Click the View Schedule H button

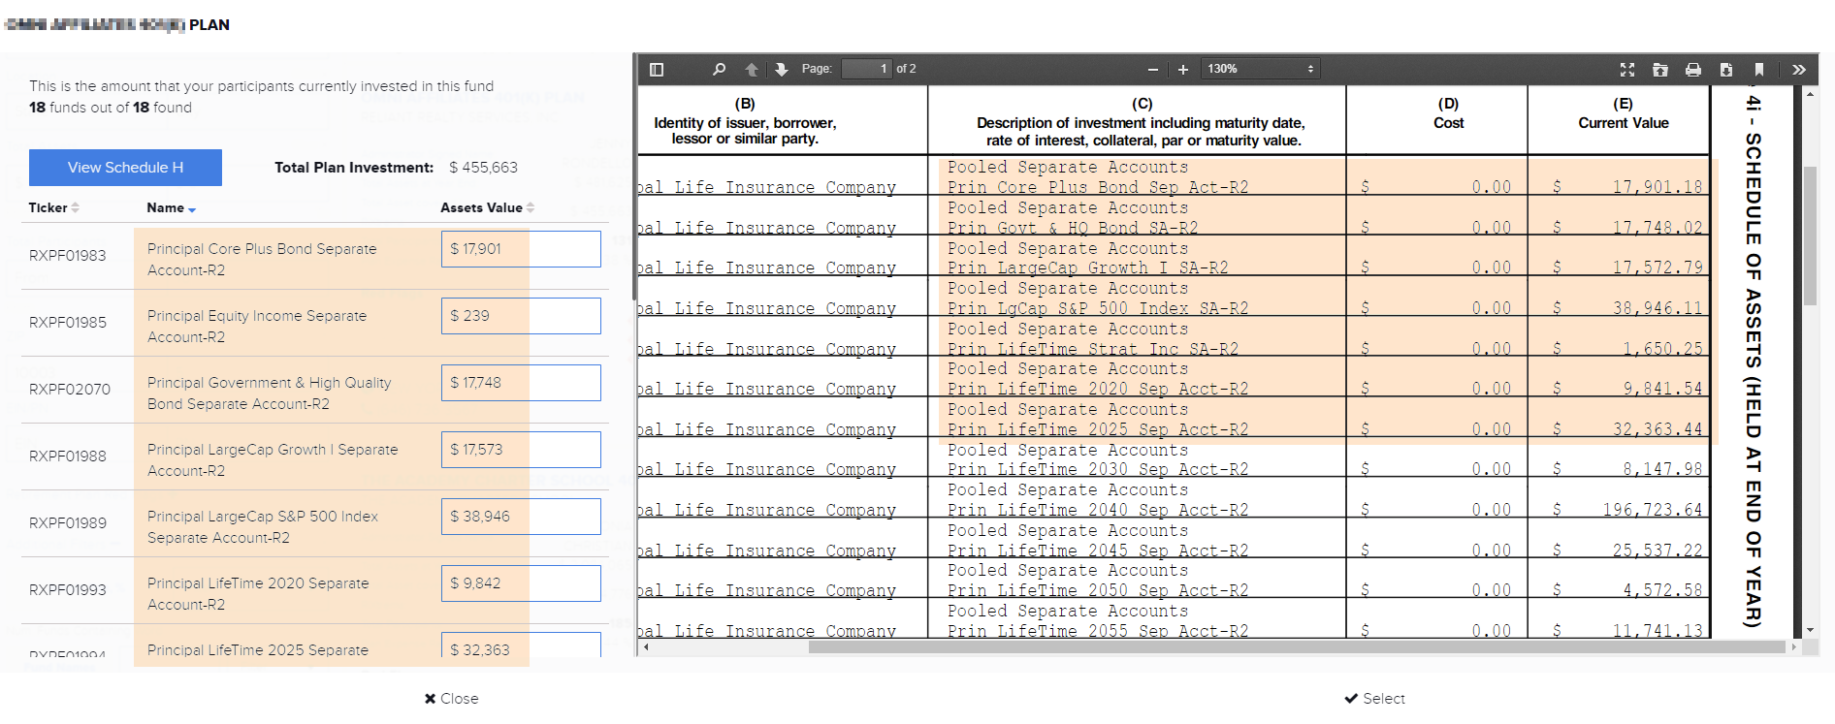coord(125,168)
